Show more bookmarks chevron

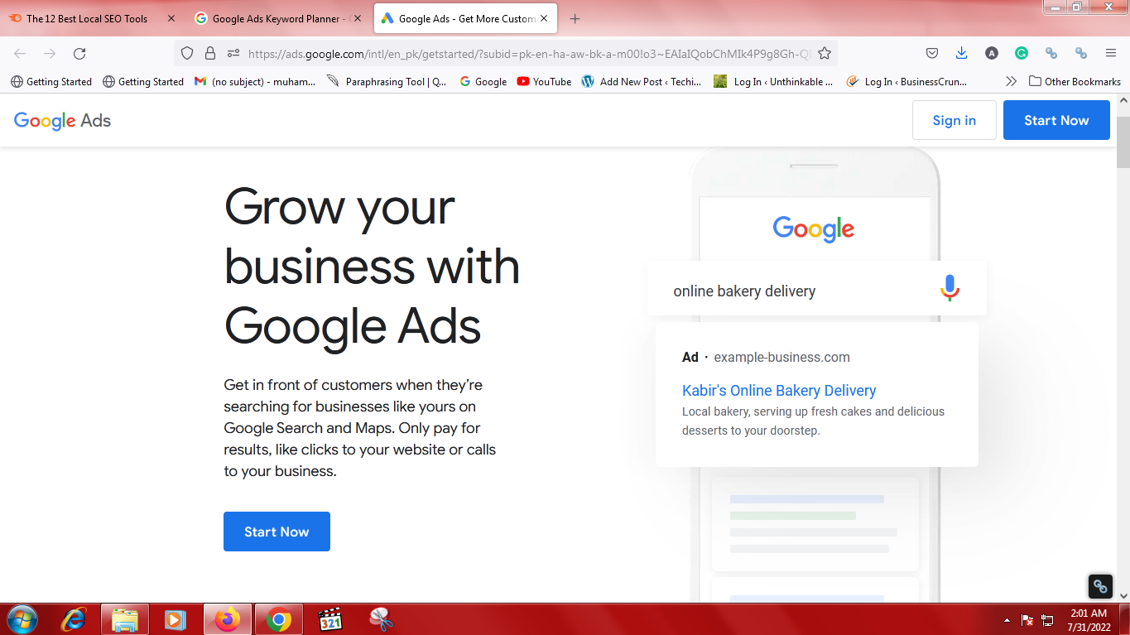[x=1011, y=81]
